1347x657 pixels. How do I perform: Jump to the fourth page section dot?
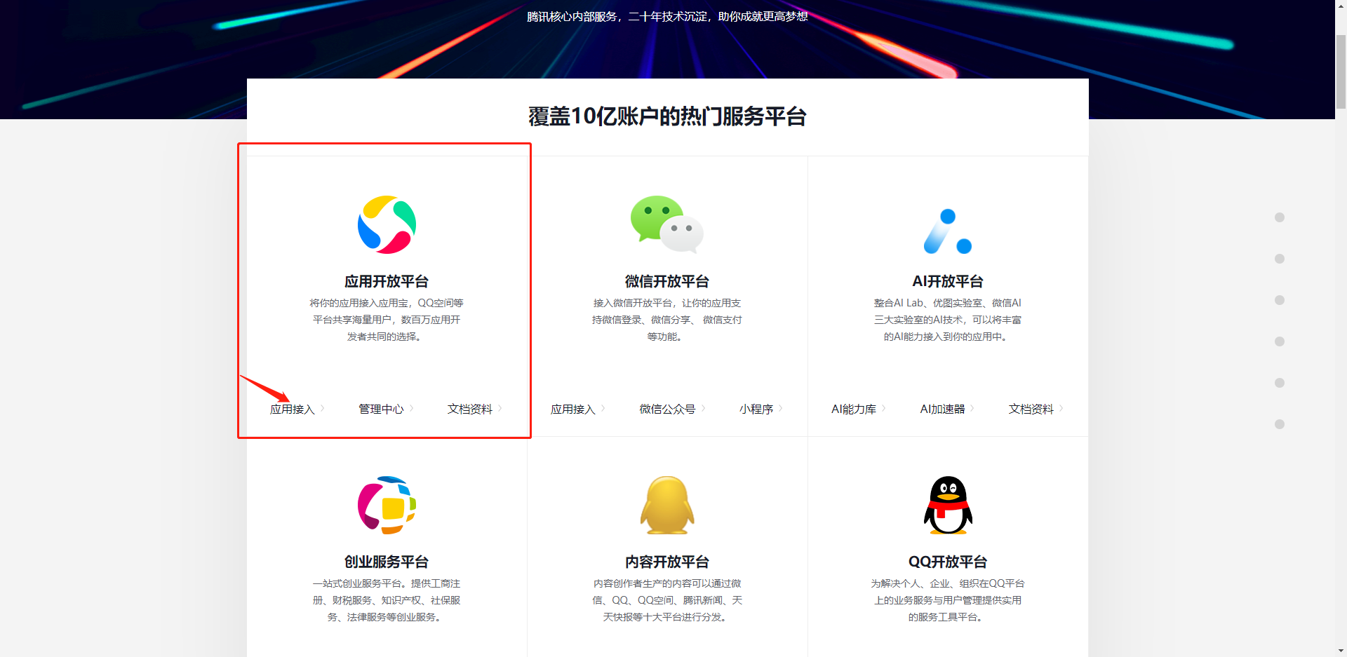click(x=1280, y=341)
